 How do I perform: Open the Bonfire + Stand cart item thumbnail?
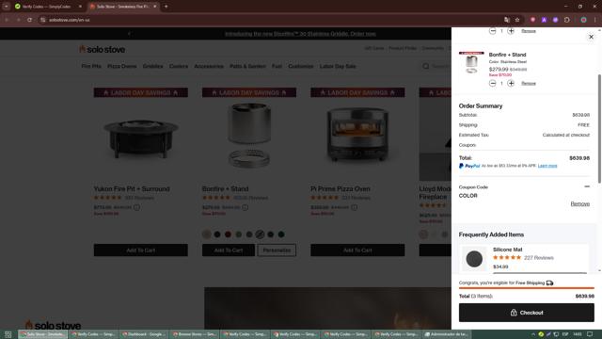471,63
